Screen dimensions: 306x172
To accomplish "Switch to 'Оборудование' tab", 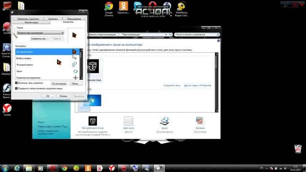I will (74, 19).
